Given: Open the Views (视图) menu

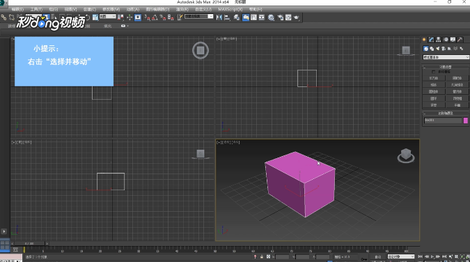Looking at the screenshot, I should click(70, 9).
